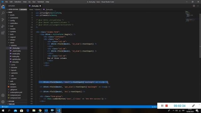
Task: Open the Selection menu
Action: [x=18, y=2]
